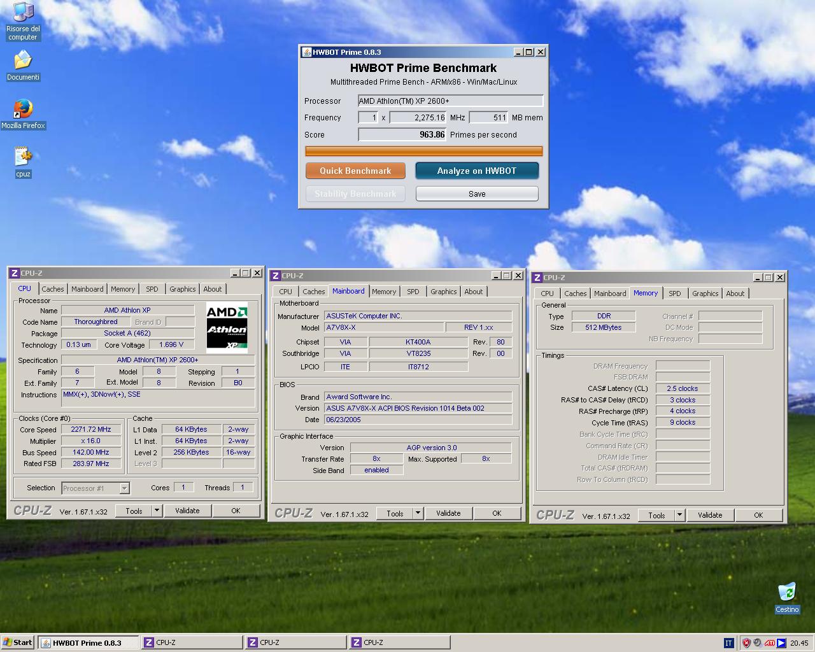This screenshot has height=652, width=815.
Task: Switch to CPU tab in the Mainboard CPU-Z window
Action: [286, 292]
